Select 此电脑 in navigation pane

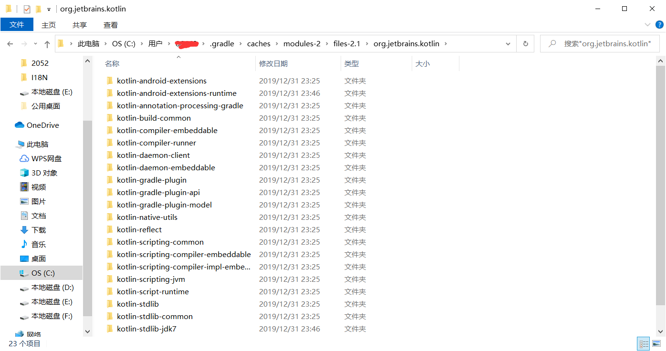pos(38,144)
